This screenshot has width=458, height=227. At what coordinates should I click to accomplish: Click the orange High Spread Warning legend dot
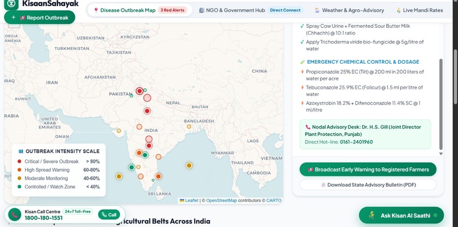(19, 170)
